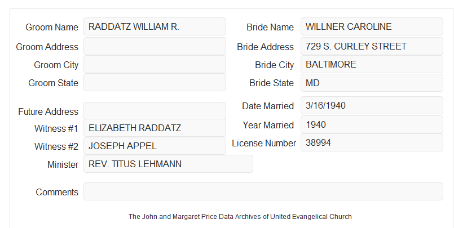Select the Future Address text box
This screenshot has height=228, width=454.
[x=155, y=111]
